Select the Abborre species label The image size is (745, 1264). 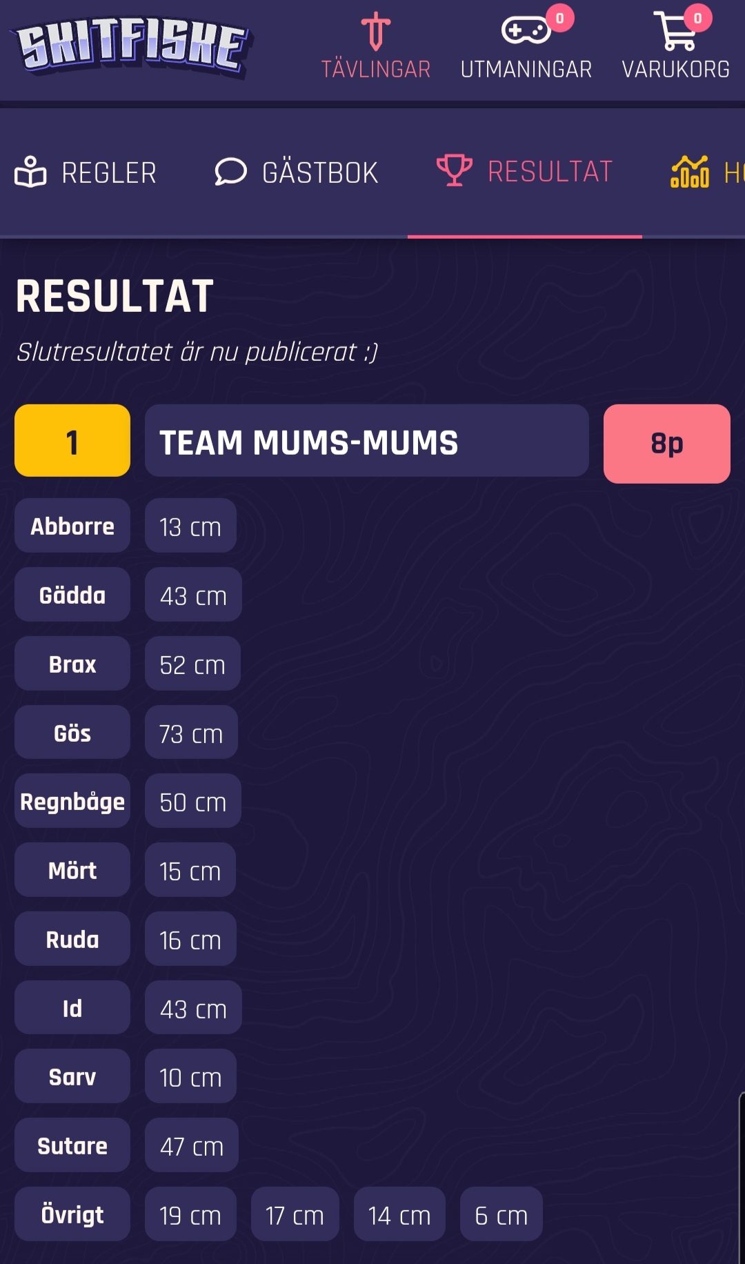tap(72, 526)
